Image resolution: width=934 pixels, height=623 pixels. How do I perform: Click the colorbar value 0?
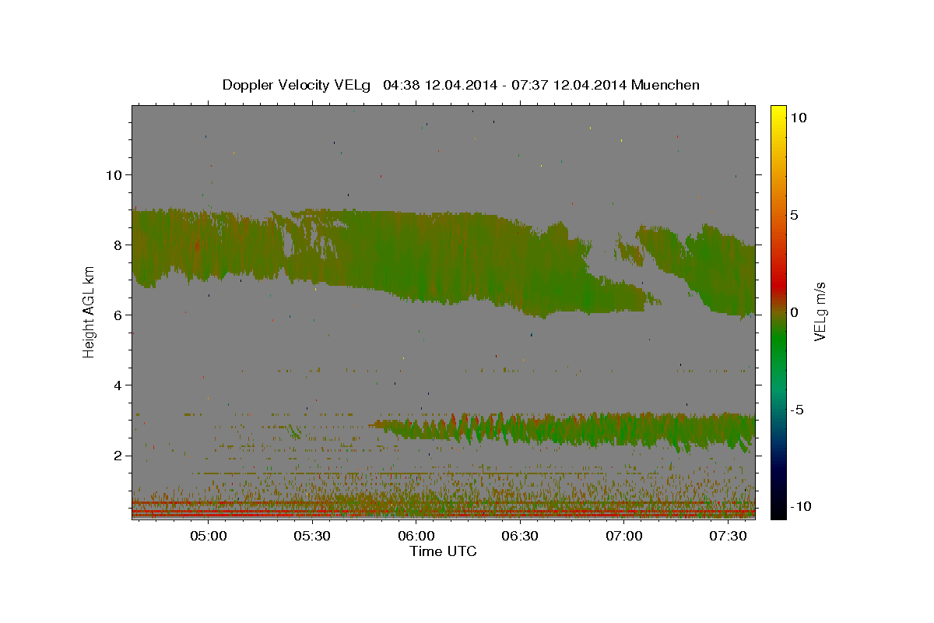pyautogui.click(x=794, y=312)
